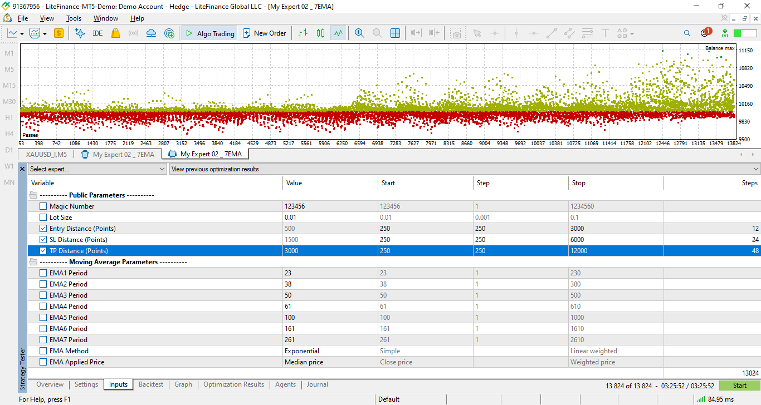Screen dimensions: 761x405
Task: Open MetaEditor via IDE icon
Action: click(x=97, y=33)
